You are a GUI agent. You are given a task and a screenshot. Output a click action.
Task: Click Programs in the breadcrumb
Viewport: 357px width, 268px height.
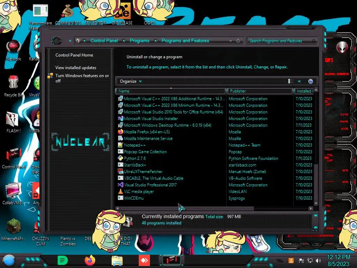(139, 40)
